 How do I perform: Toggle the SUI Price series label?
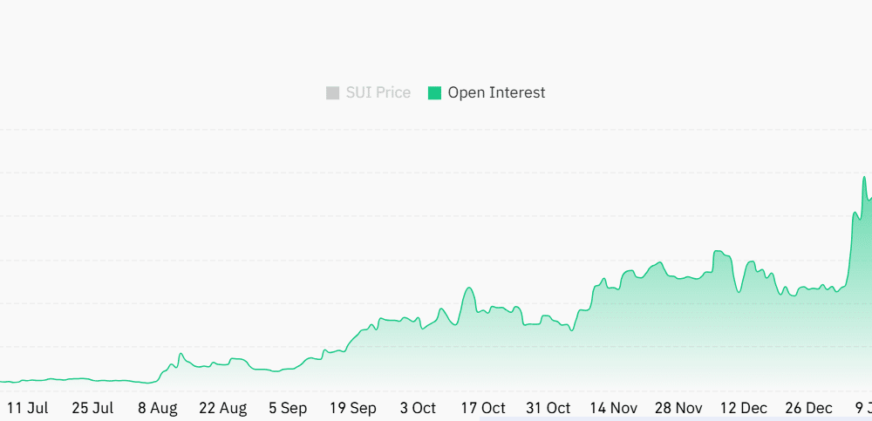tap(378, 92)
